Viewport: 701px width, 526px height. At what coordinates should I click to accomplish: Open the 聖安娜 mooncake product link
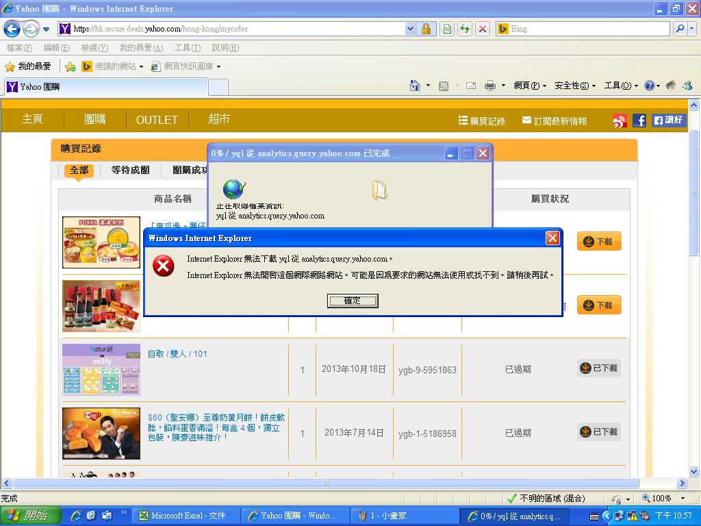point(216,427)
